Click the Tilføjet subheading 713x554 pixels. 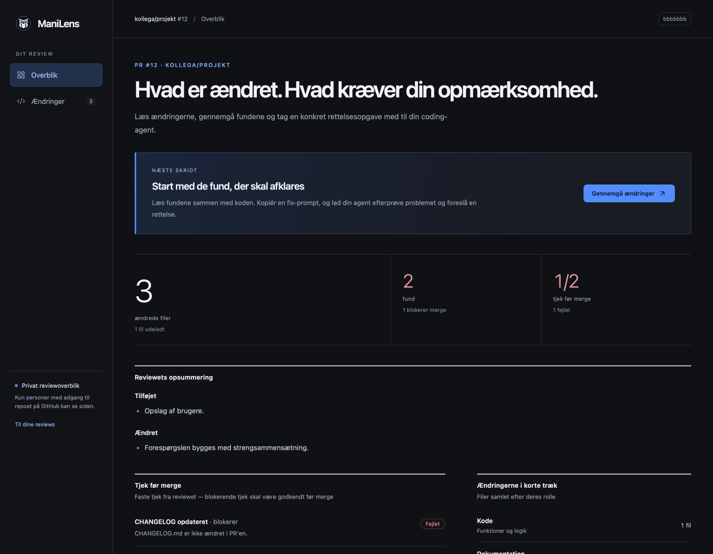[146, 396]
